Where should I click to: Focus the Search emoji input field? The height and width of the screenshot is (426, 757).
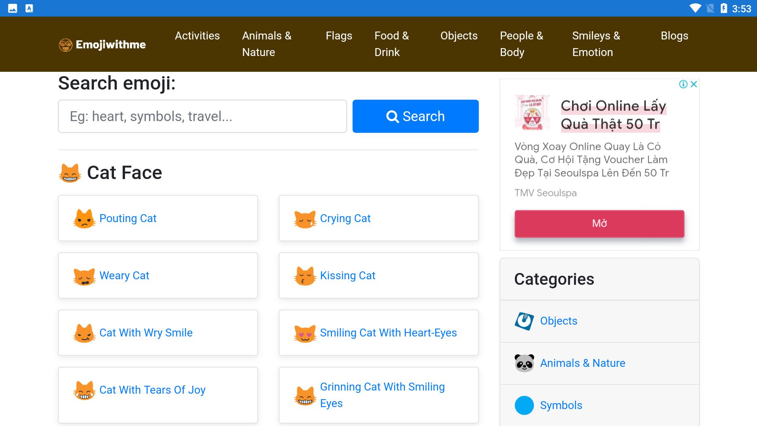tap(203, 116)
